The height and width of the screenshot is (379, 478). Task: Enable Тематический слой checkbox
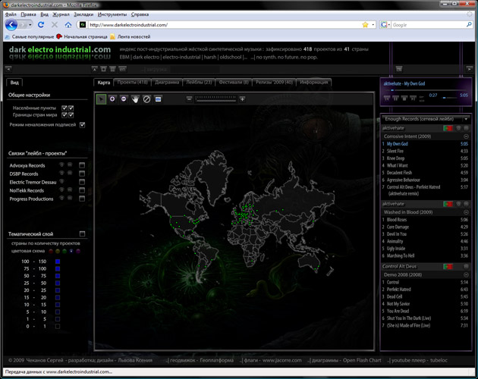tap(82, 233)
